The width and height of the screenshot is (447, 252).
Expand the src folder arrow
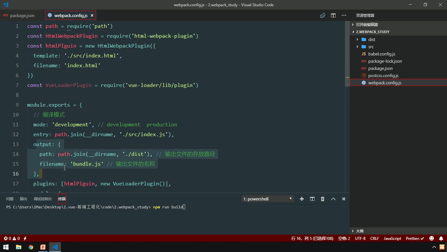point(358,47)
